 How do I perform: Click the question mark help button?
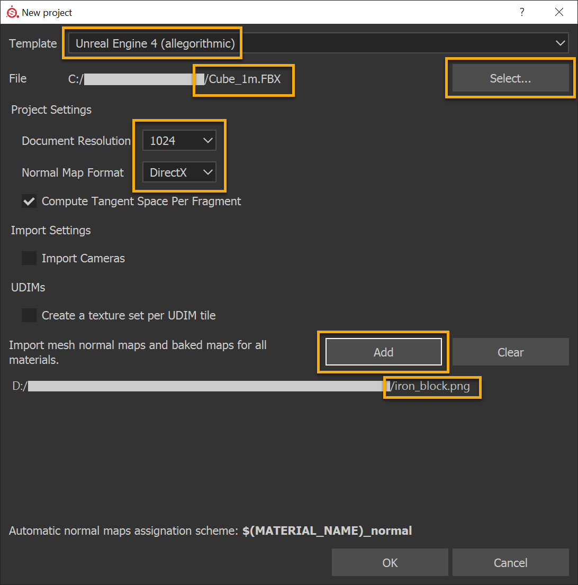522,12
